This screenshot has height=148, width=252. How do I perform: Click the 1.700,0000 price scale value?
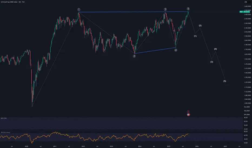247,50
